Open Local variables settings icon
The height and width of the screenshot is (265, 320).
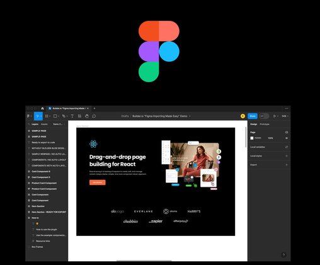287,147
